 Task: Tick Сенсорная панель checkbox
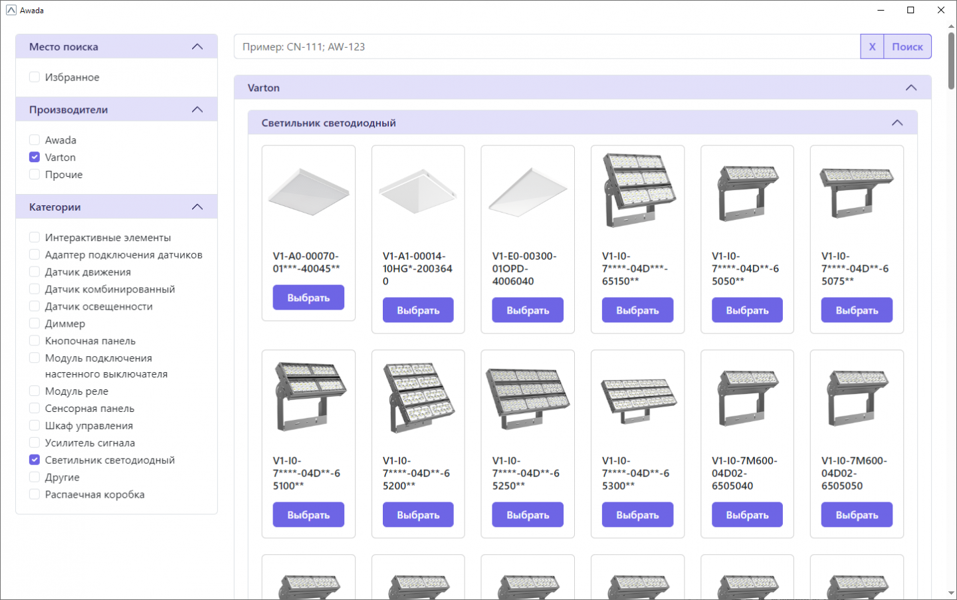click(x=35, y=408)
